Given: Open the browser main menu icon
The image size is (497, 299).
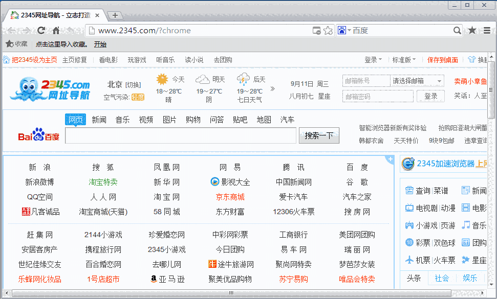Looking at the screenshot, I should tap(487, 31).
